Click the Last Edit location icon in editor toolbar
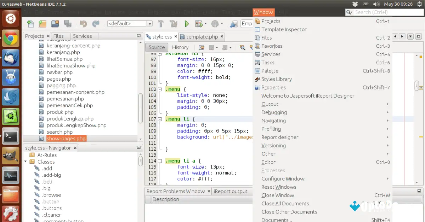425x222 pixels. pos(201,47)
